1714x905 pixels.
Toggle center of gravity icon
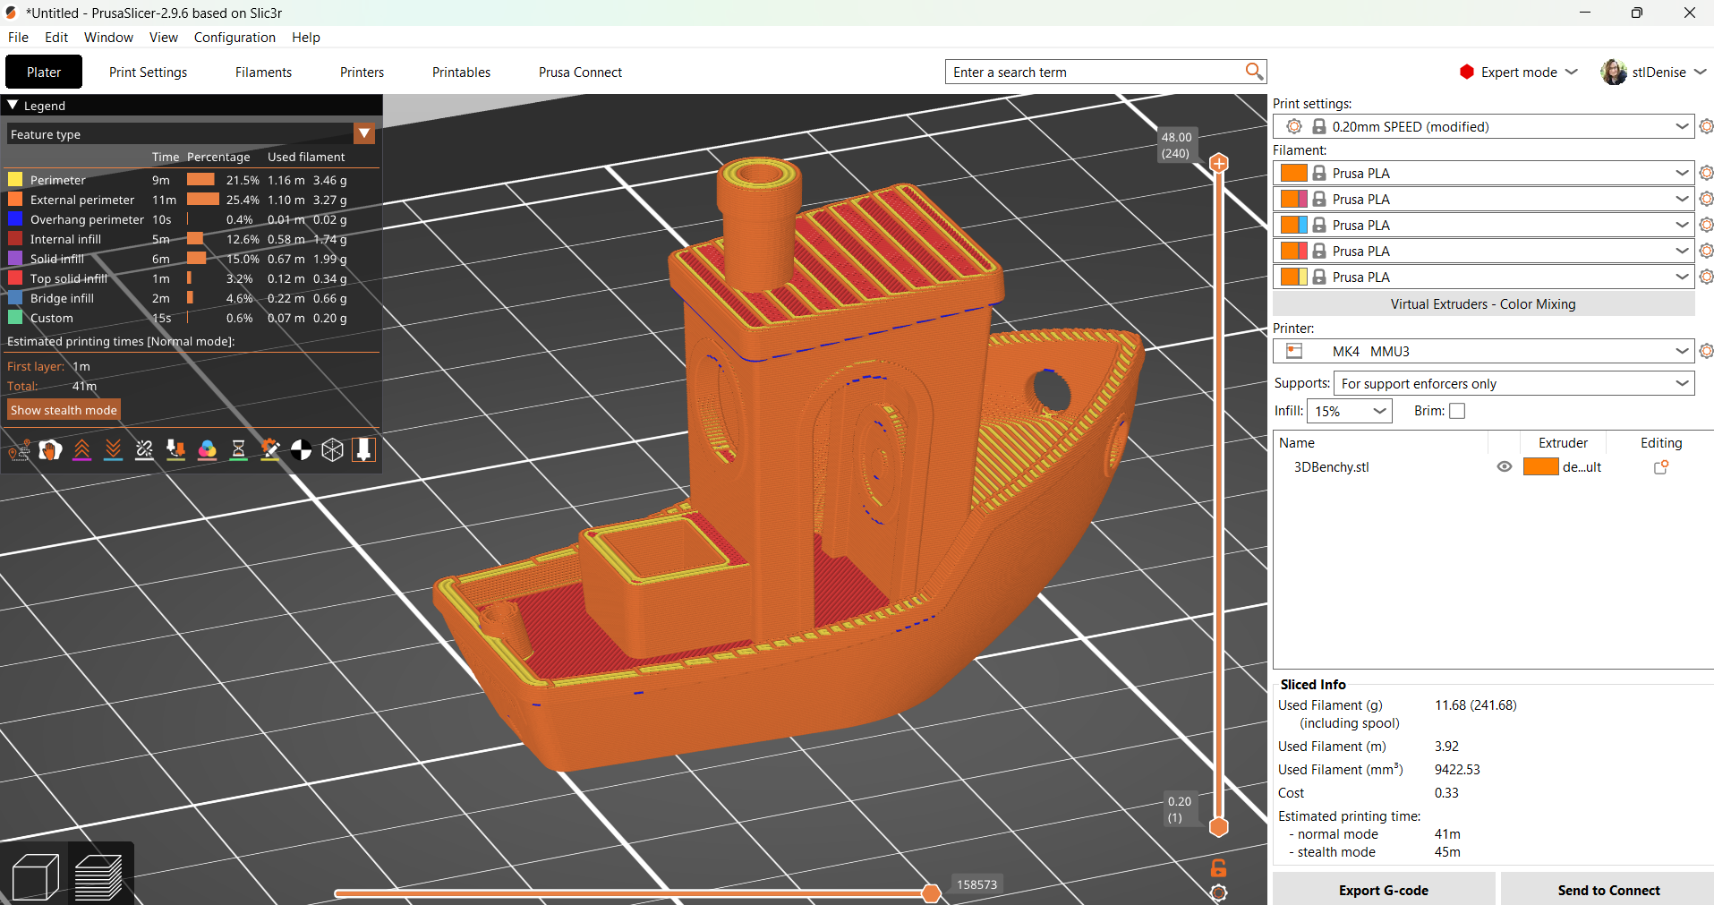301,450
